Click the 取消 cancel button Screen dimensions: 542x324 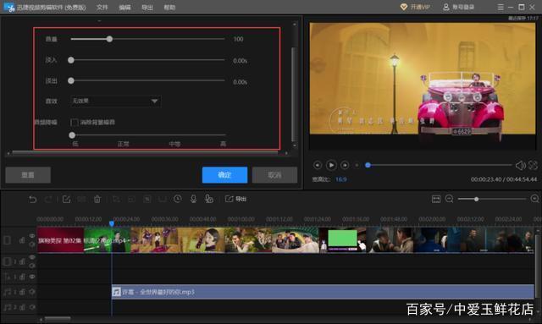click(274, 175)
